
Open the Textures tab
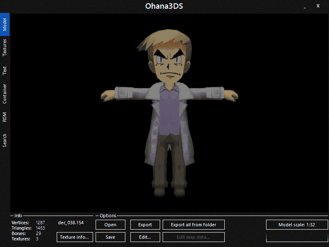click(5, 48)
